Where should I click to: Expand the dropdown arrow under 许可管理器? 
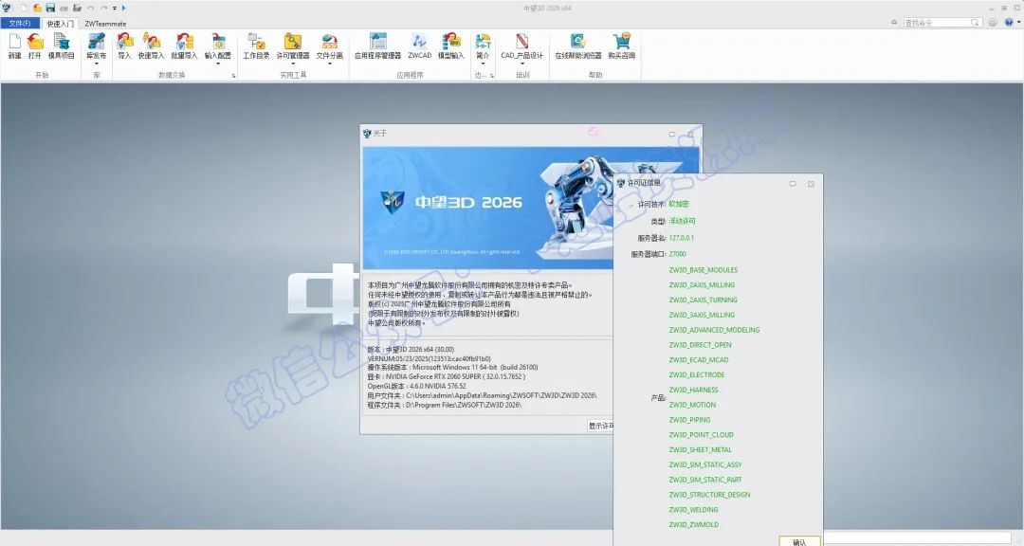(293, 64)
